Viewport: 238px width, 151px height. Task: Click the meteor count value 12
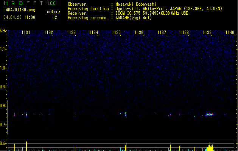pyautogui.click(x=55, y=17)
